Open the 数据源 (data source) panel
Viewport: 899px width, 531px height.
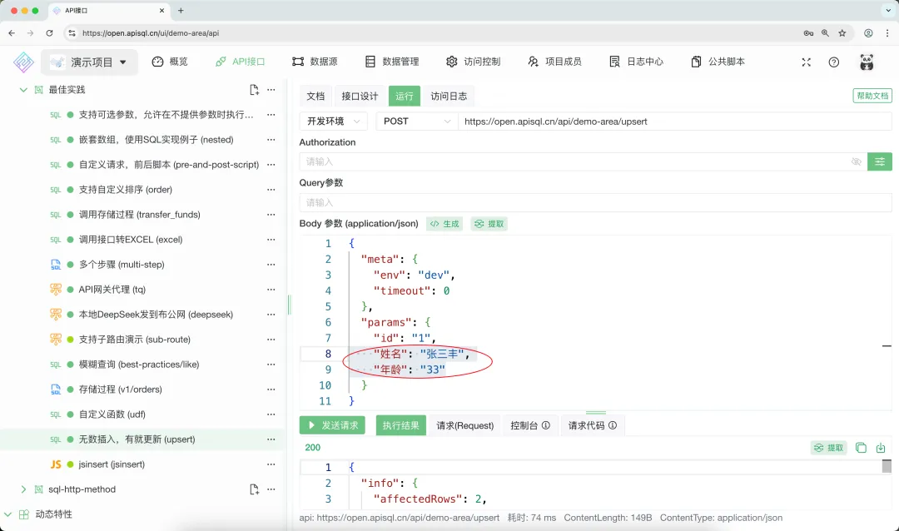(315, 62)
